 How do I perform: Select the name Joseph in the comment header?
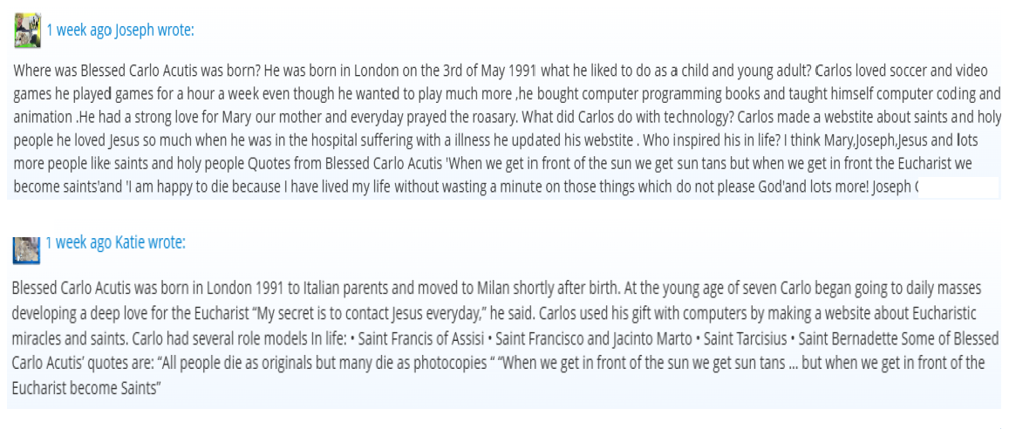134,31
